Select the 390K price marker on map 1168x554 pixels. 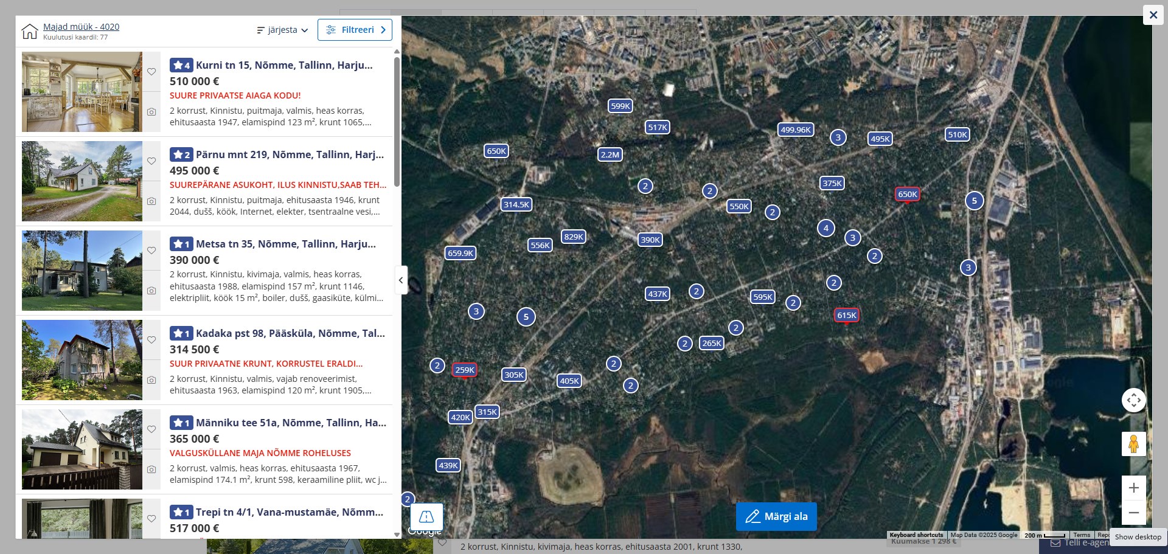tap(650, 240)
